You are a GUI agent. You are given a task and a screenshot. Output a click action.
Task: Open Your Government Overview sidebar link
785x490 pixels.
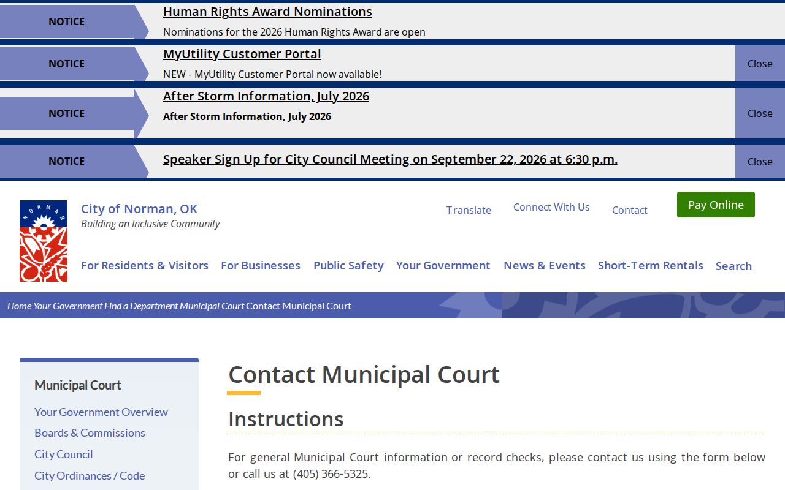coord(101,412)
